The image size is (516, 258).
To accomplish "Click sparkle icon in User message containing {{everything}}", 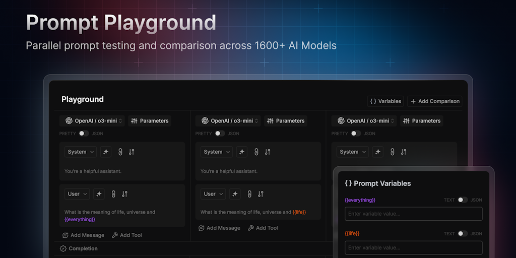I will click(x=99, y=194).
